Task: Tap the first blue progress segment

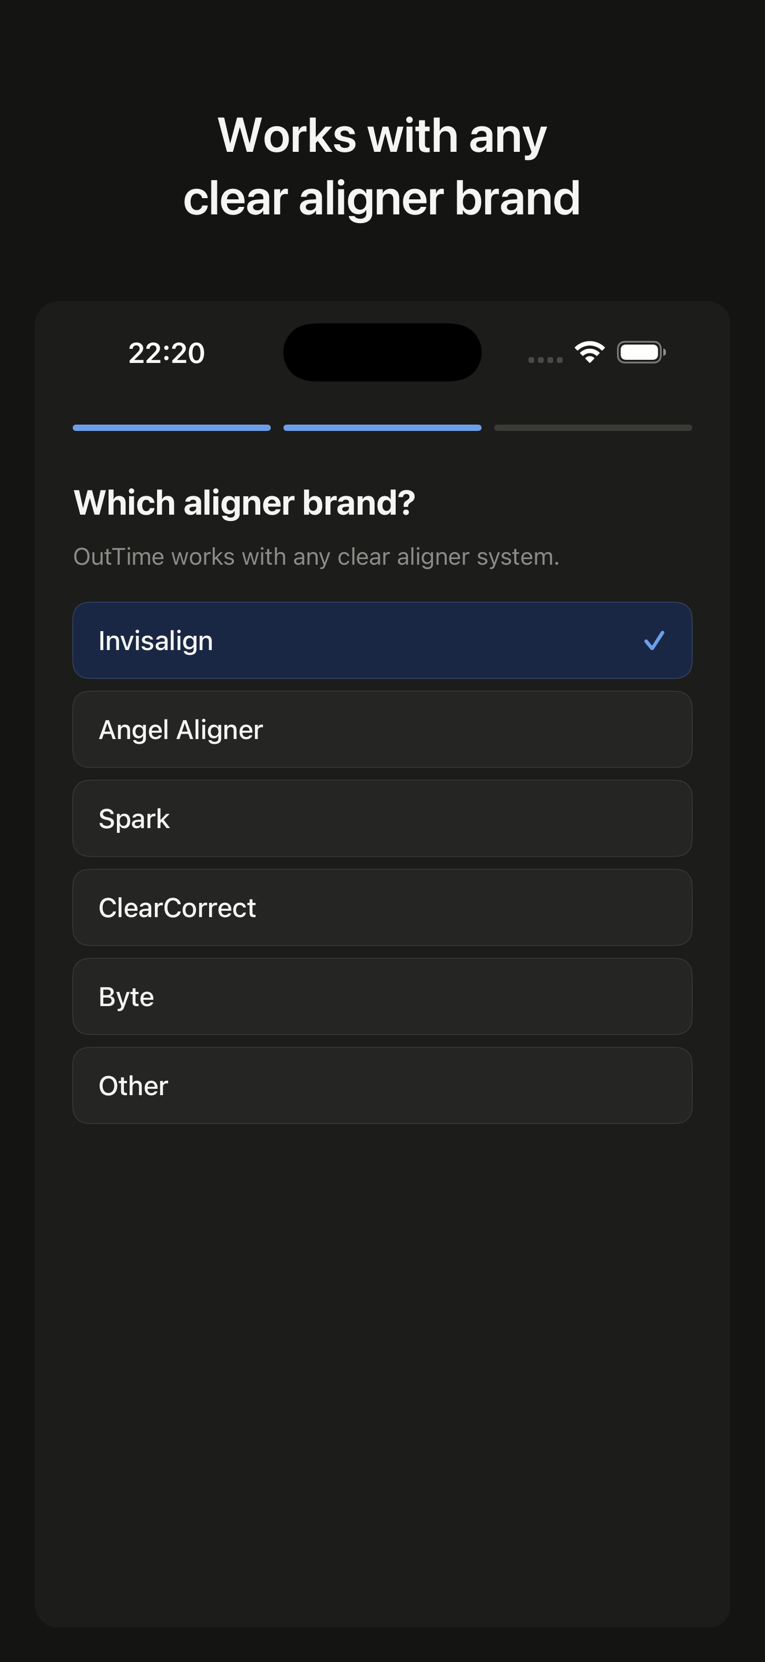Action: pyautogui.click(x=171, y=427)
